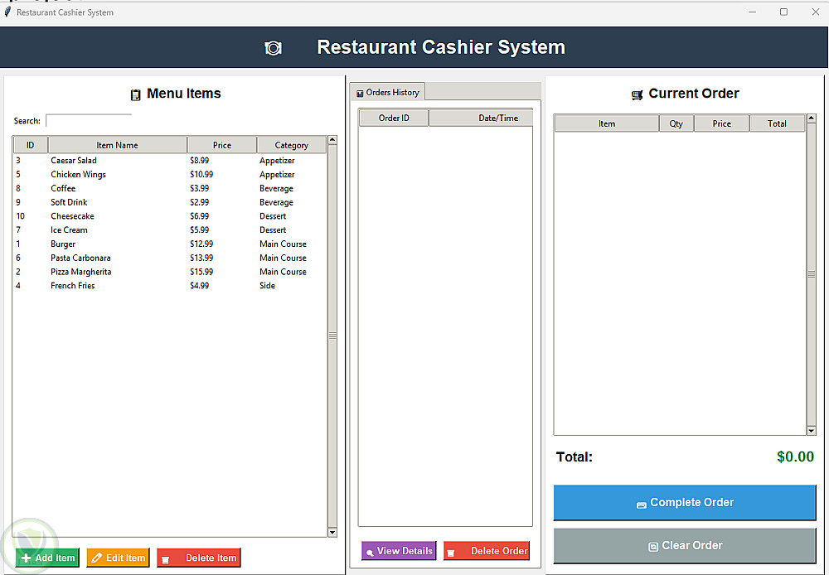Click the Item column header in Current Order
829x575 pixels.
pos(607,123)
